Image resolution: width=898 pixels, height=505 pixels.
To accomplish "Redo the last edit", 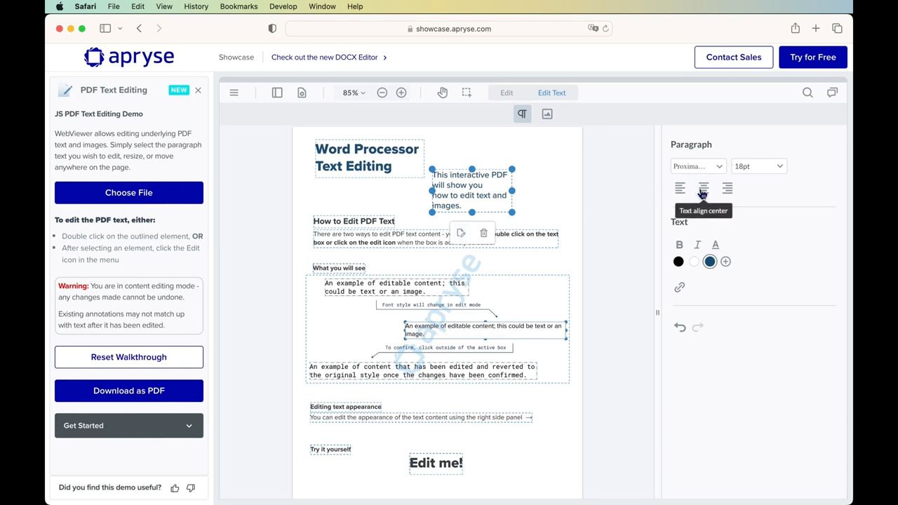I will point(698,327).
